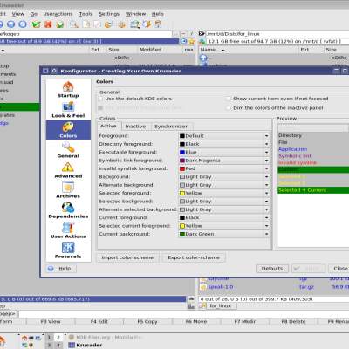Click the Help button in Konfigurator
Screen dimensions: 349x349
61,269
